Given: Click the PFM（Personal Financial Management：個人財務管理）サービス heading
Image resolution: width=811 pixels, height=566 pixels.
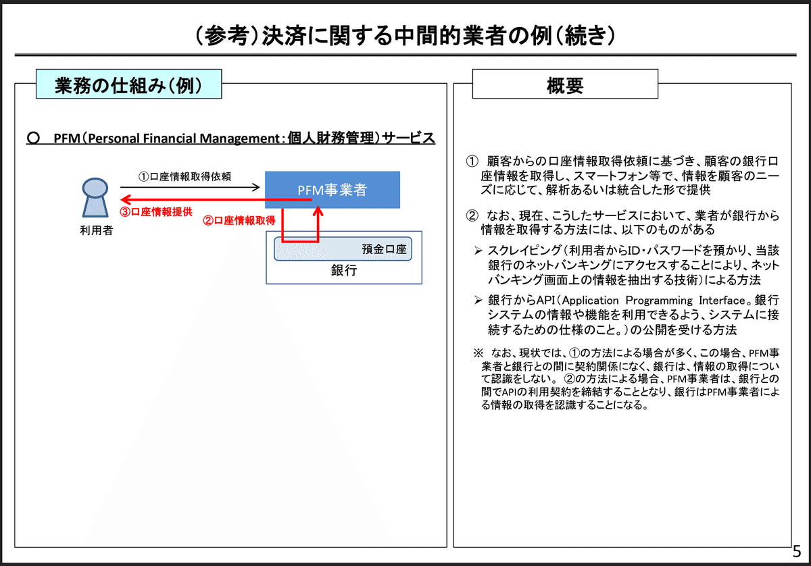Looking at the screenshot, I should tap(245, 138).
